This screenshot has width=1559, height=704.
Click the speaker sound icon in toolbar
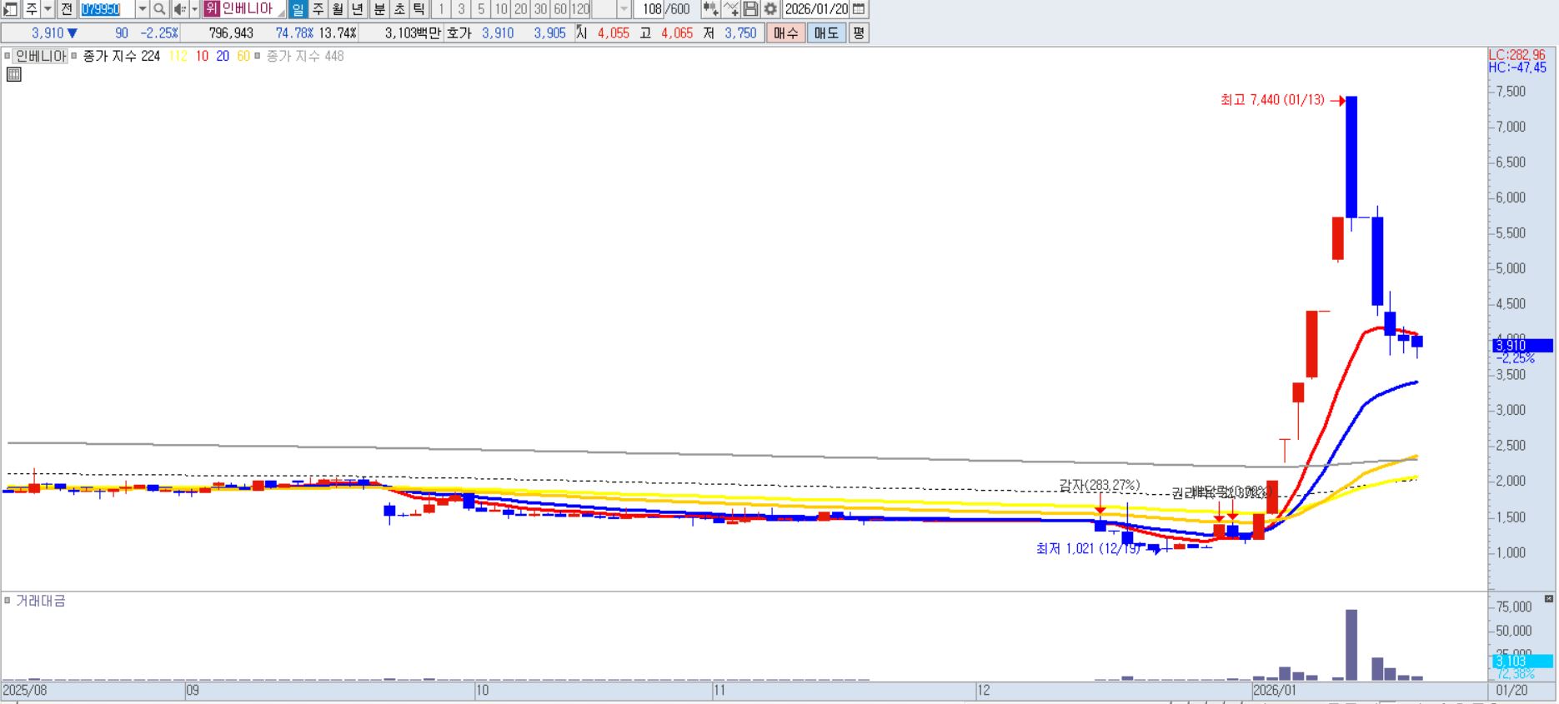[x=179, y=9]
